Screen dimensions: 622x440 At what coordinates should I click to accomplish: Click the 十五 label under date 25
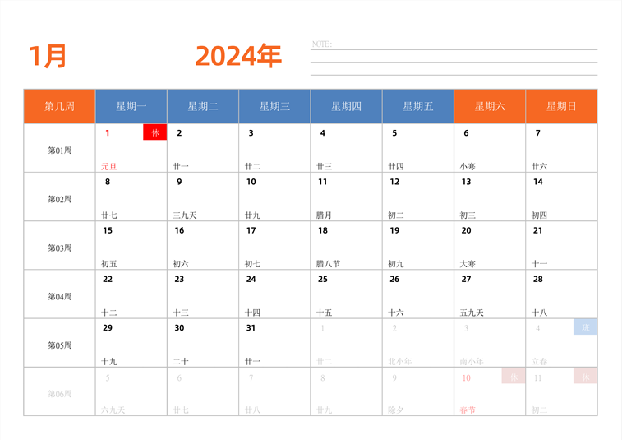click(x=324, y=313)
